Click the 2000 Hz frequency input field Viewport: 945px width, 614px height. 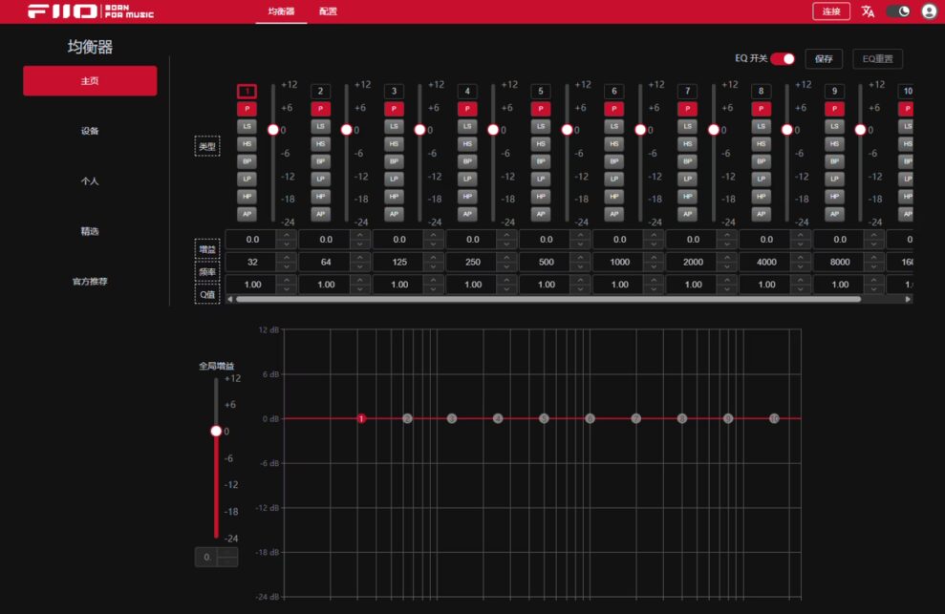(693, 262)
